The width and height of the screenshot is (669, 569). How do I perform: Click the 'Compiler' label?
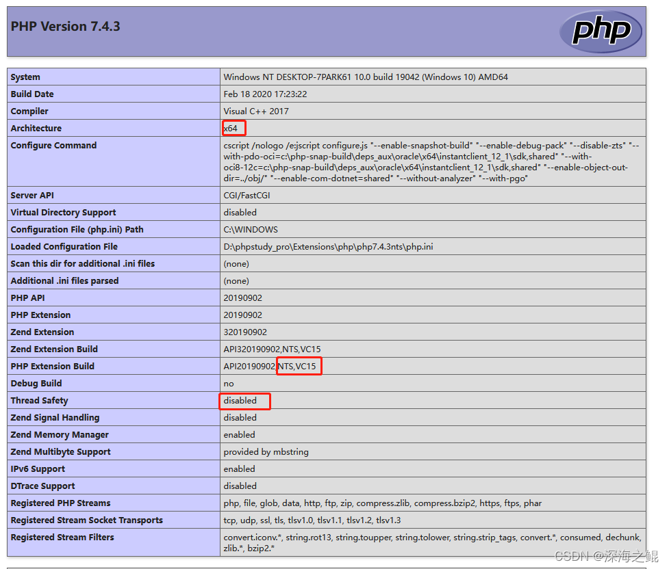29,111
